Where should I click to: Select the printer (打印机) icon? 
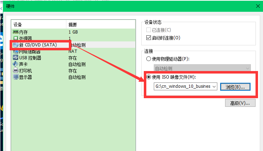point(16,71)
